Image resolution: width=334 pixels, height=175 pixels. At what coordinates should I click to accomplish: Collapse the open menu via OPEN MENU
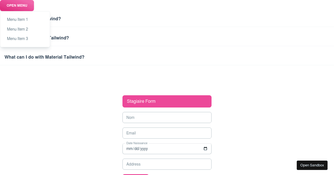tap(17, 5)
